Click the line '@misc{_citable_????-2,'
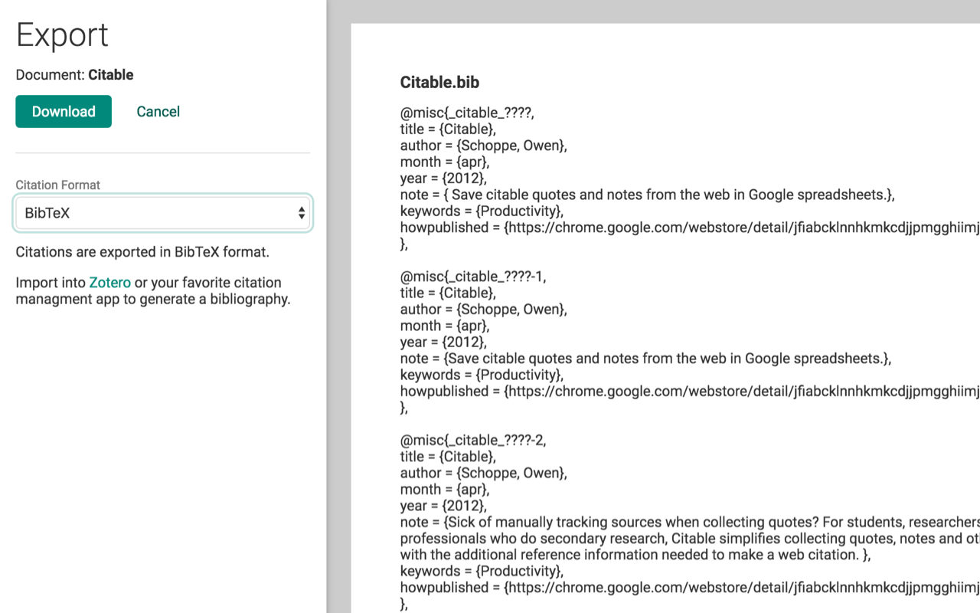Image resolution: width=980 pixels, height=613 pixels. [473, 441]
